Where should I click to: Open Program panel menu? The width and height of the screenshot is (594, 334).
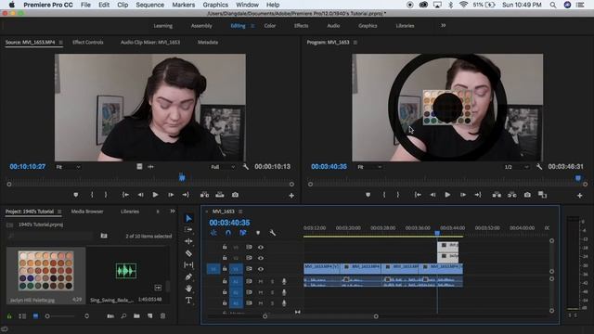coord(355,43)
